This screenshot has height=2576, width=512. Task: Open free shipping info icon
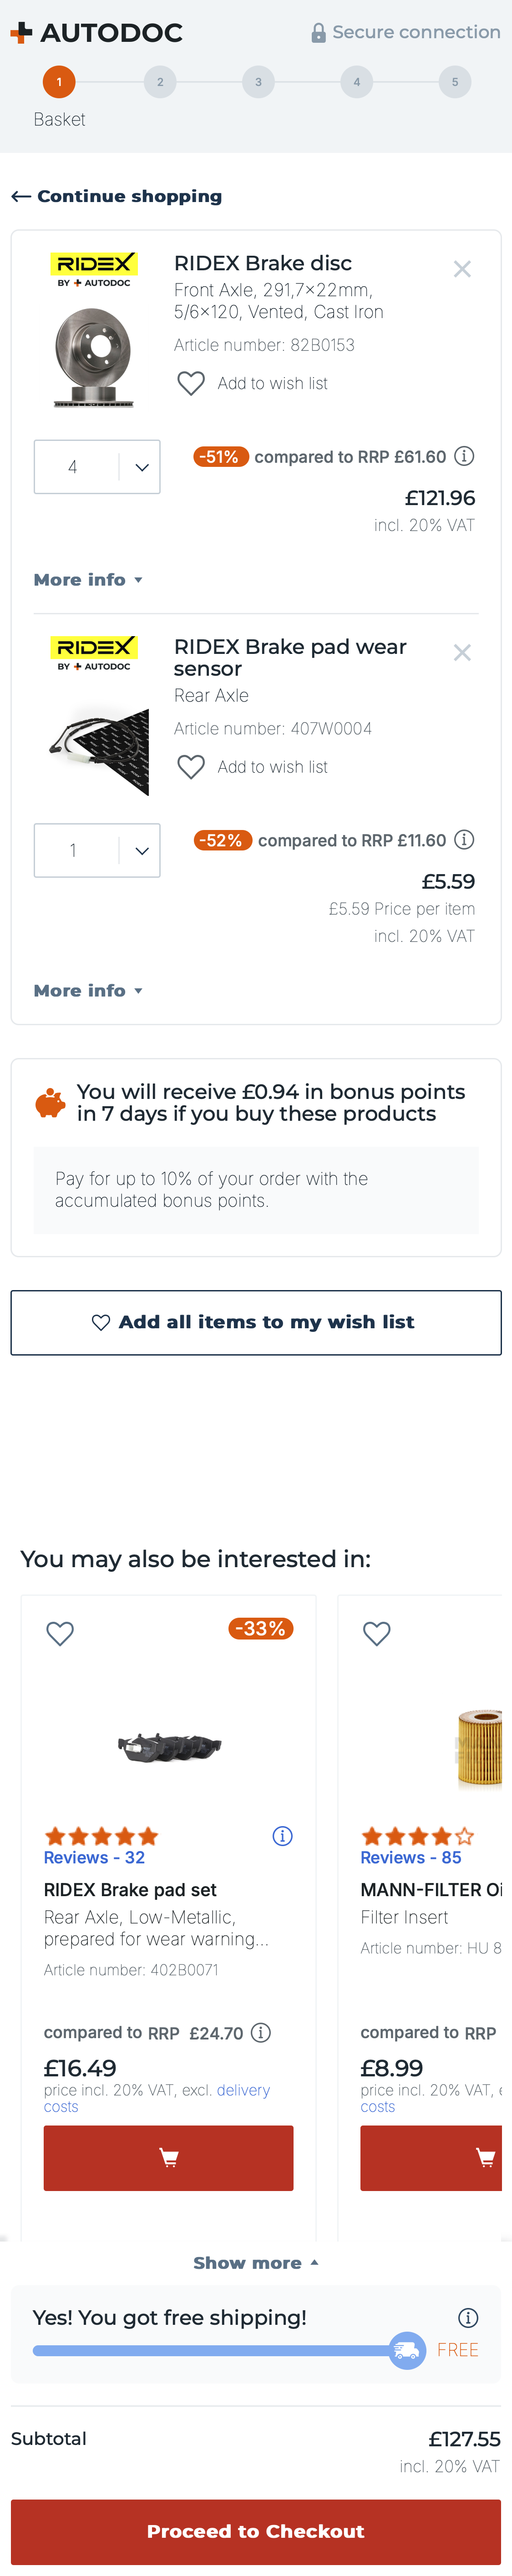click(x=468, y=2317)
